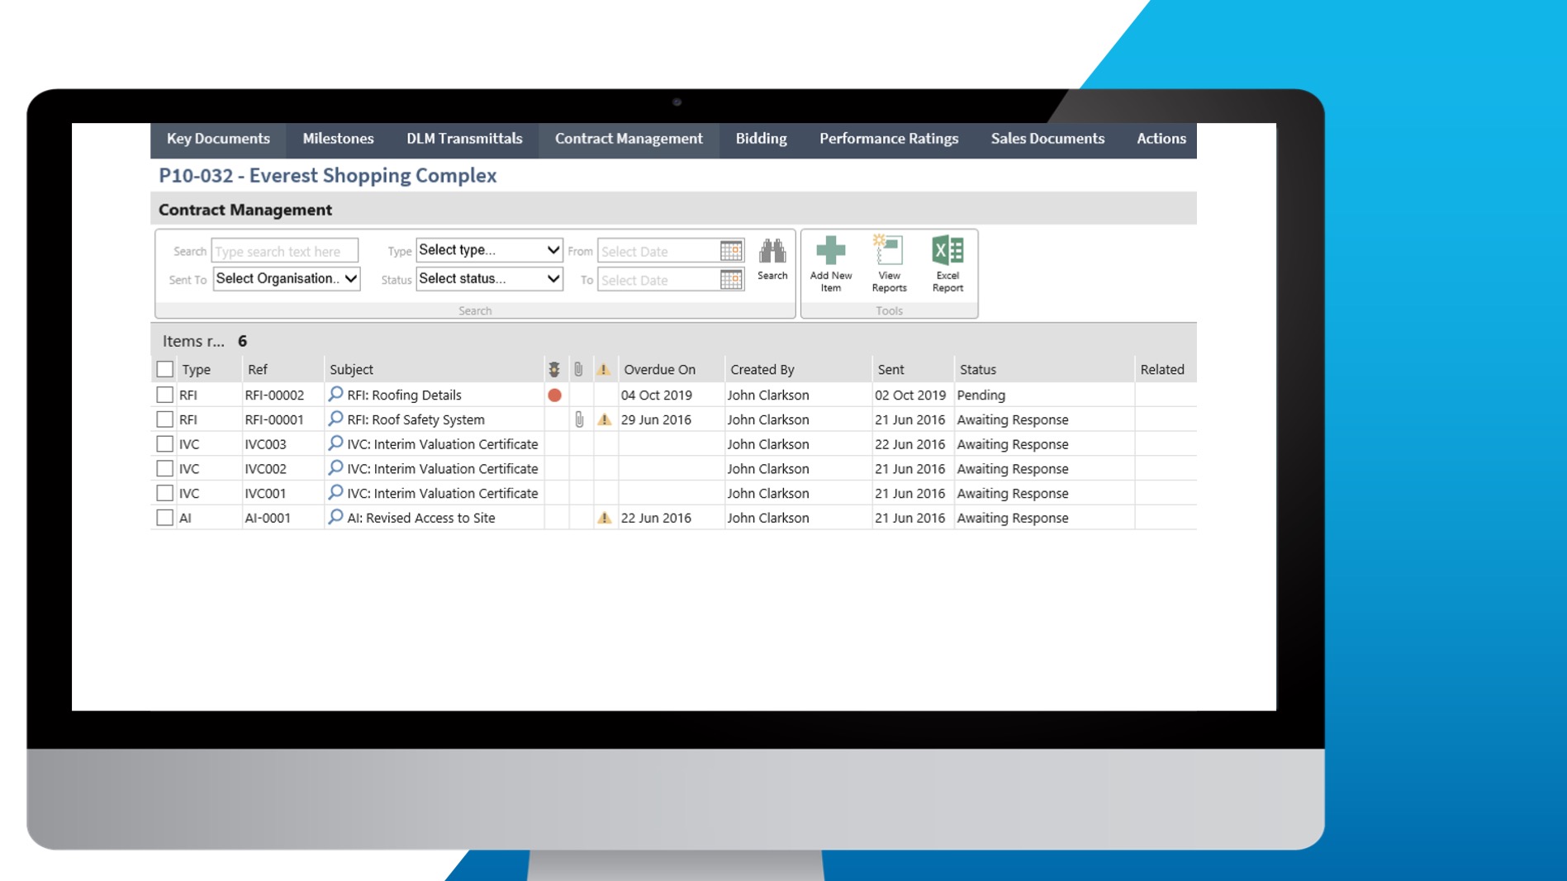Sort by the Type column header

point(197,369)
